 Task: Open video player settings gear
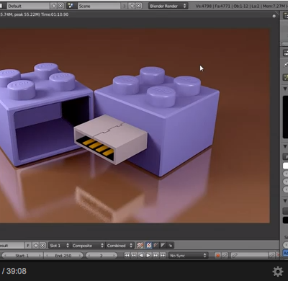pyautogui.click(x=278, y=272)
